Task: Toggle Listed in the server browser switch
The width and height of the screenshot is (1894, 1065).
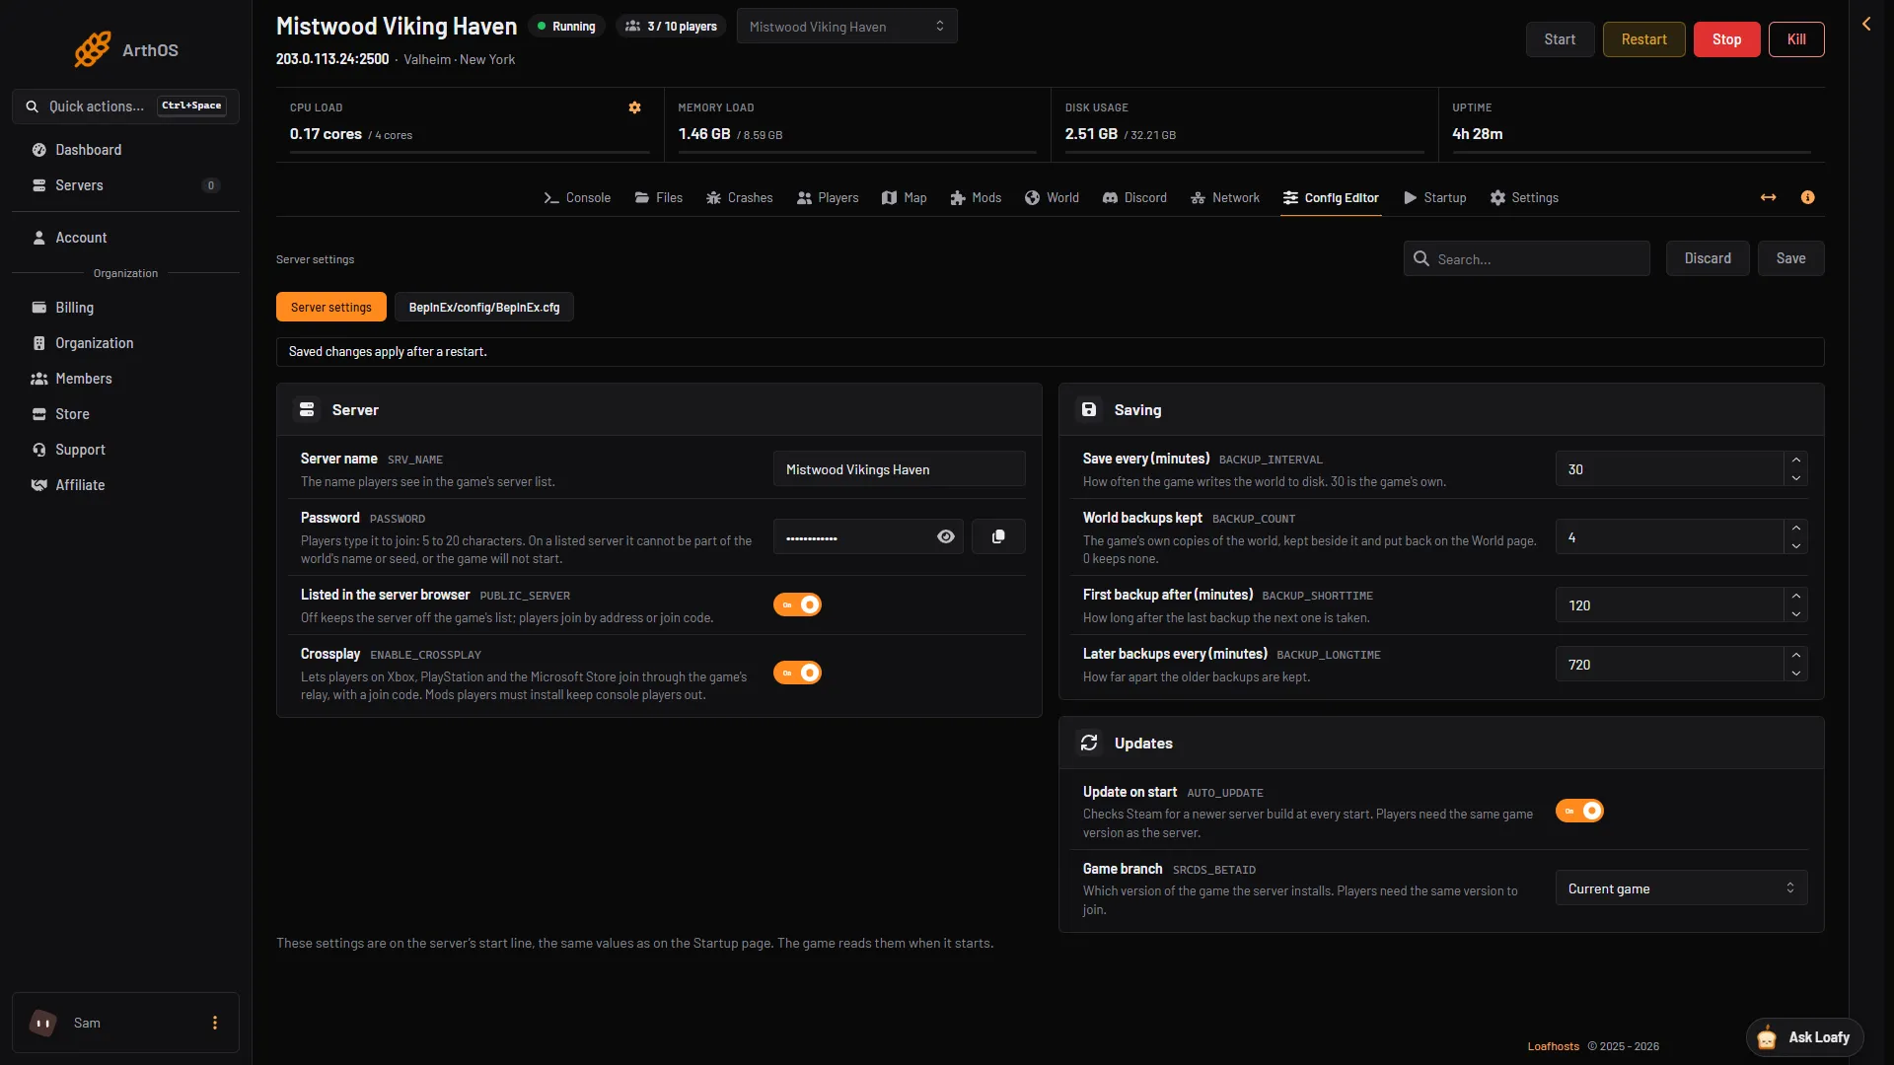Action: tap(797, 604)
